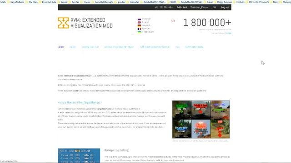The width and height of the screenshot is (291, 163).
Task: Click the Google +1 icon
Action: 173,21
